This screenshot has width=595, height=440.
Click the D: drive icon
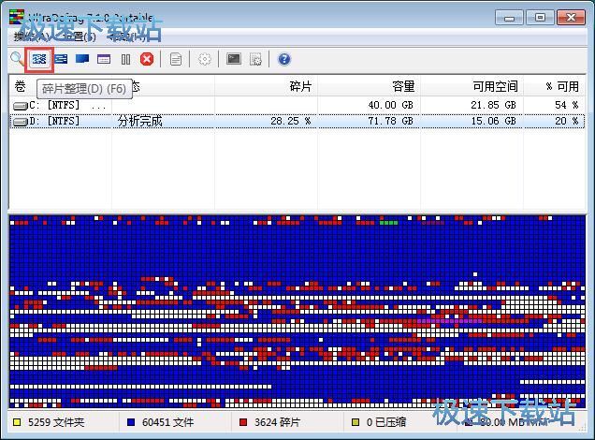pyautogui.click(x=21, y=122)
